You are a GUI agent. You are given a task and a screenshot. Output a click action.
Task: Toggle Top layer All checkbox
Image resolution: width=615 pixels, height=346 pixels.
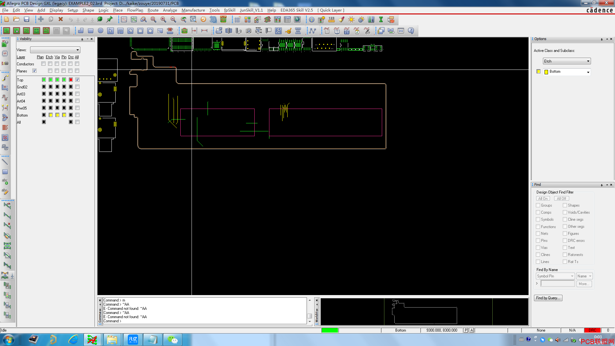77,80
